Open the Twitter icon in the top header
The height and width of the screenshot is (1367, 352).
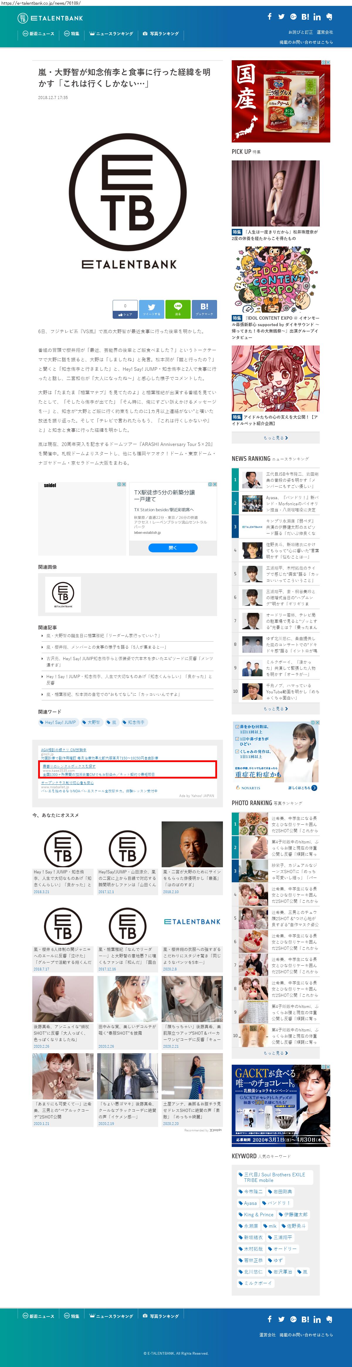282,16
